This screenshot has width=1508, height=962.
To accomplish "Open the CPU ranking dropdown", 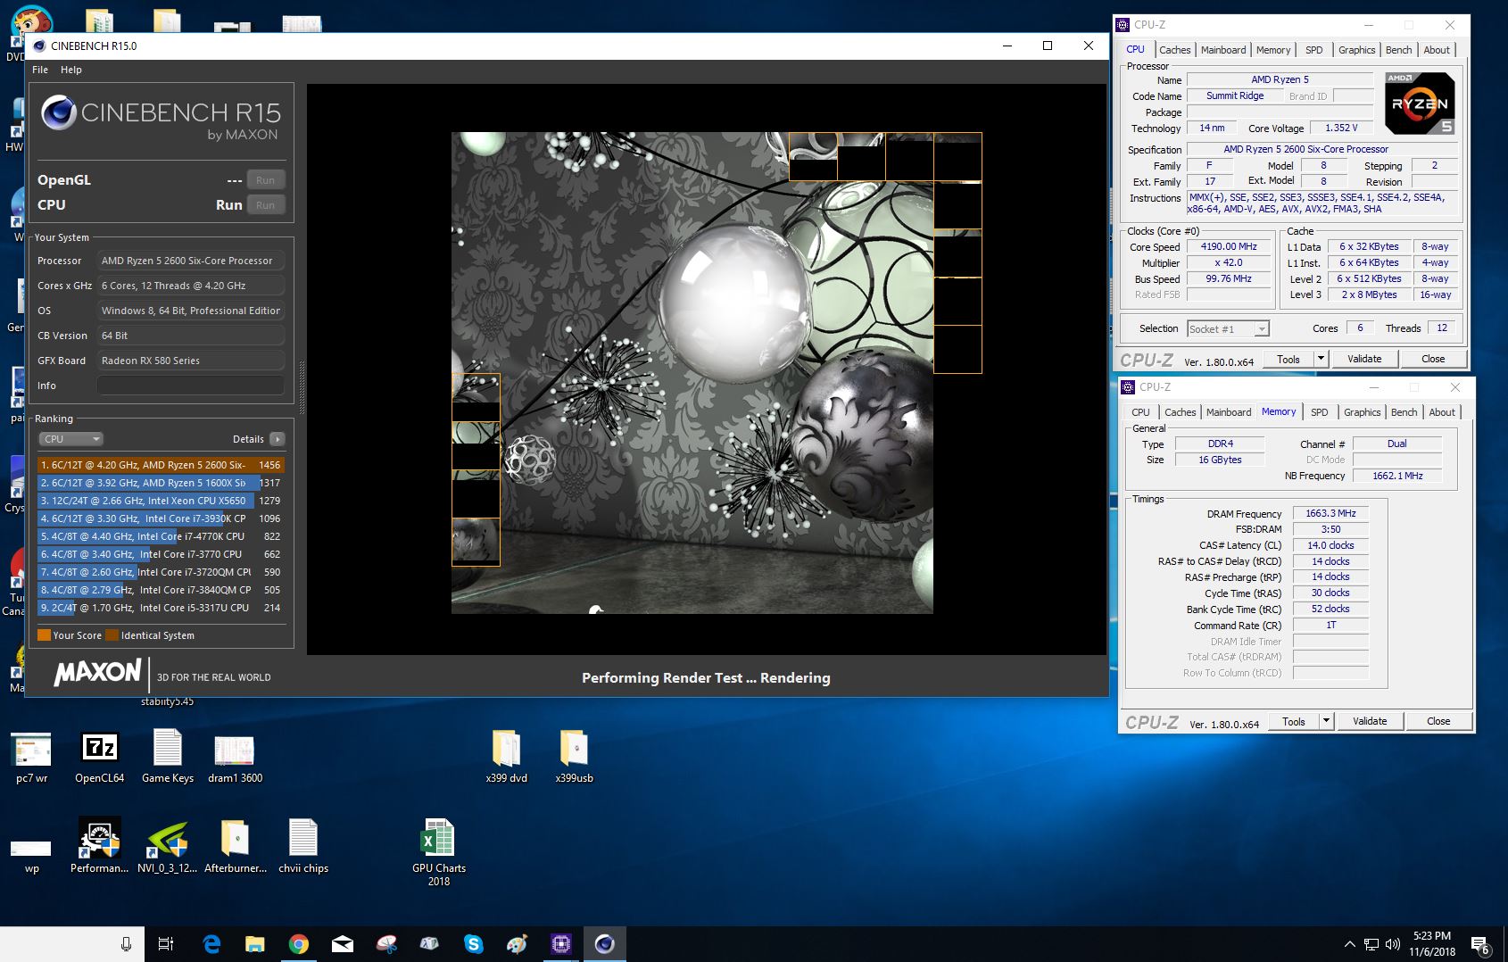I will tap(71, 439).
